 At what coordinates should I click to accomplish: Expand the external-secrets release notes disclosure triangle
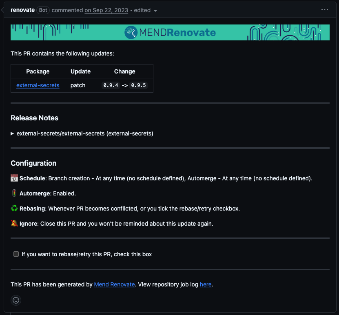tap(12, 133)
